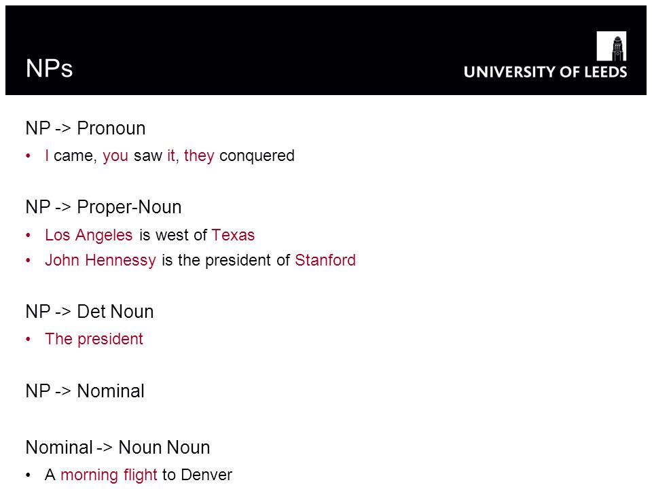Click the word 'conquered'
The height and width of the screenshot is (489, 652).
[x=257, y=156]
